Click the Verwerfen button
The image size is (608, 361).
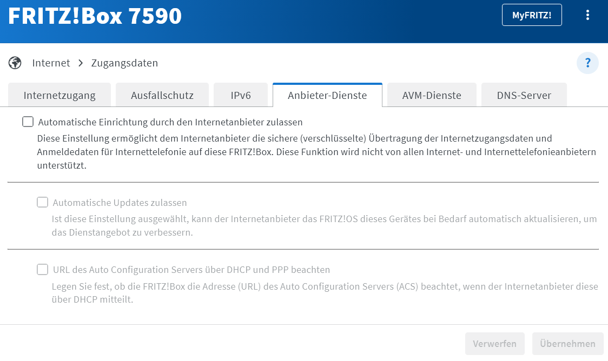pyautogui.click(x=495, y=344)
